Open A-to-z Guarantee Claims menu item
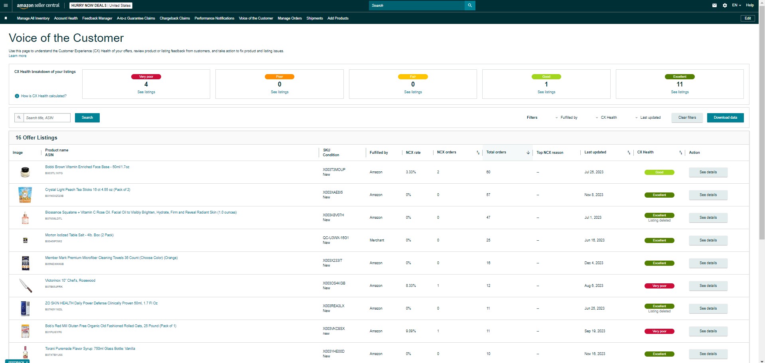The height and width of the screenshot is (363, 765). tap(136, 18)
